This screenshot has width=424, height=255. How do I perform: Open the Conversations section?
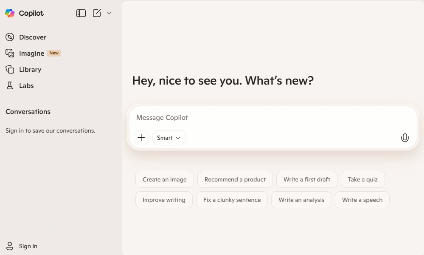pyautogui.click(x=28, y=111)
